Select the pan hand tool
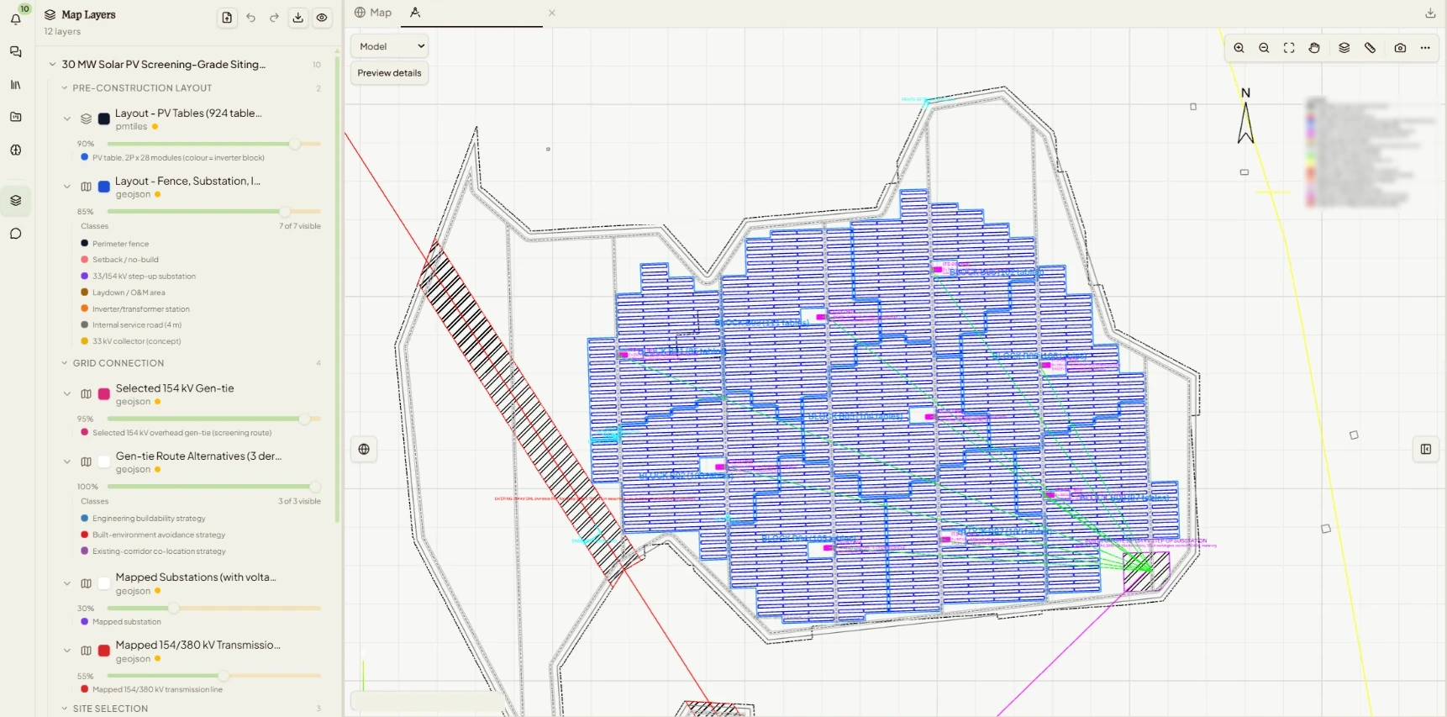 click(1314, 48)
